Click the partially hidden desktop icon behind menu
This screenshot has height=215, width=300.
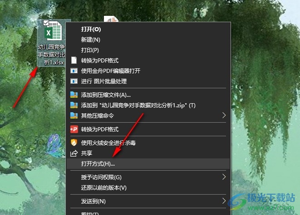(x=111, y=19)
